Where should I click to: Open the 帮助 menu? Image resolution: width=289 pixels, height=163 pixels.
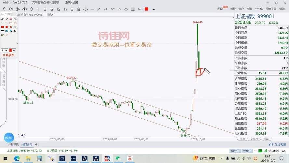[x=282, y=9]
